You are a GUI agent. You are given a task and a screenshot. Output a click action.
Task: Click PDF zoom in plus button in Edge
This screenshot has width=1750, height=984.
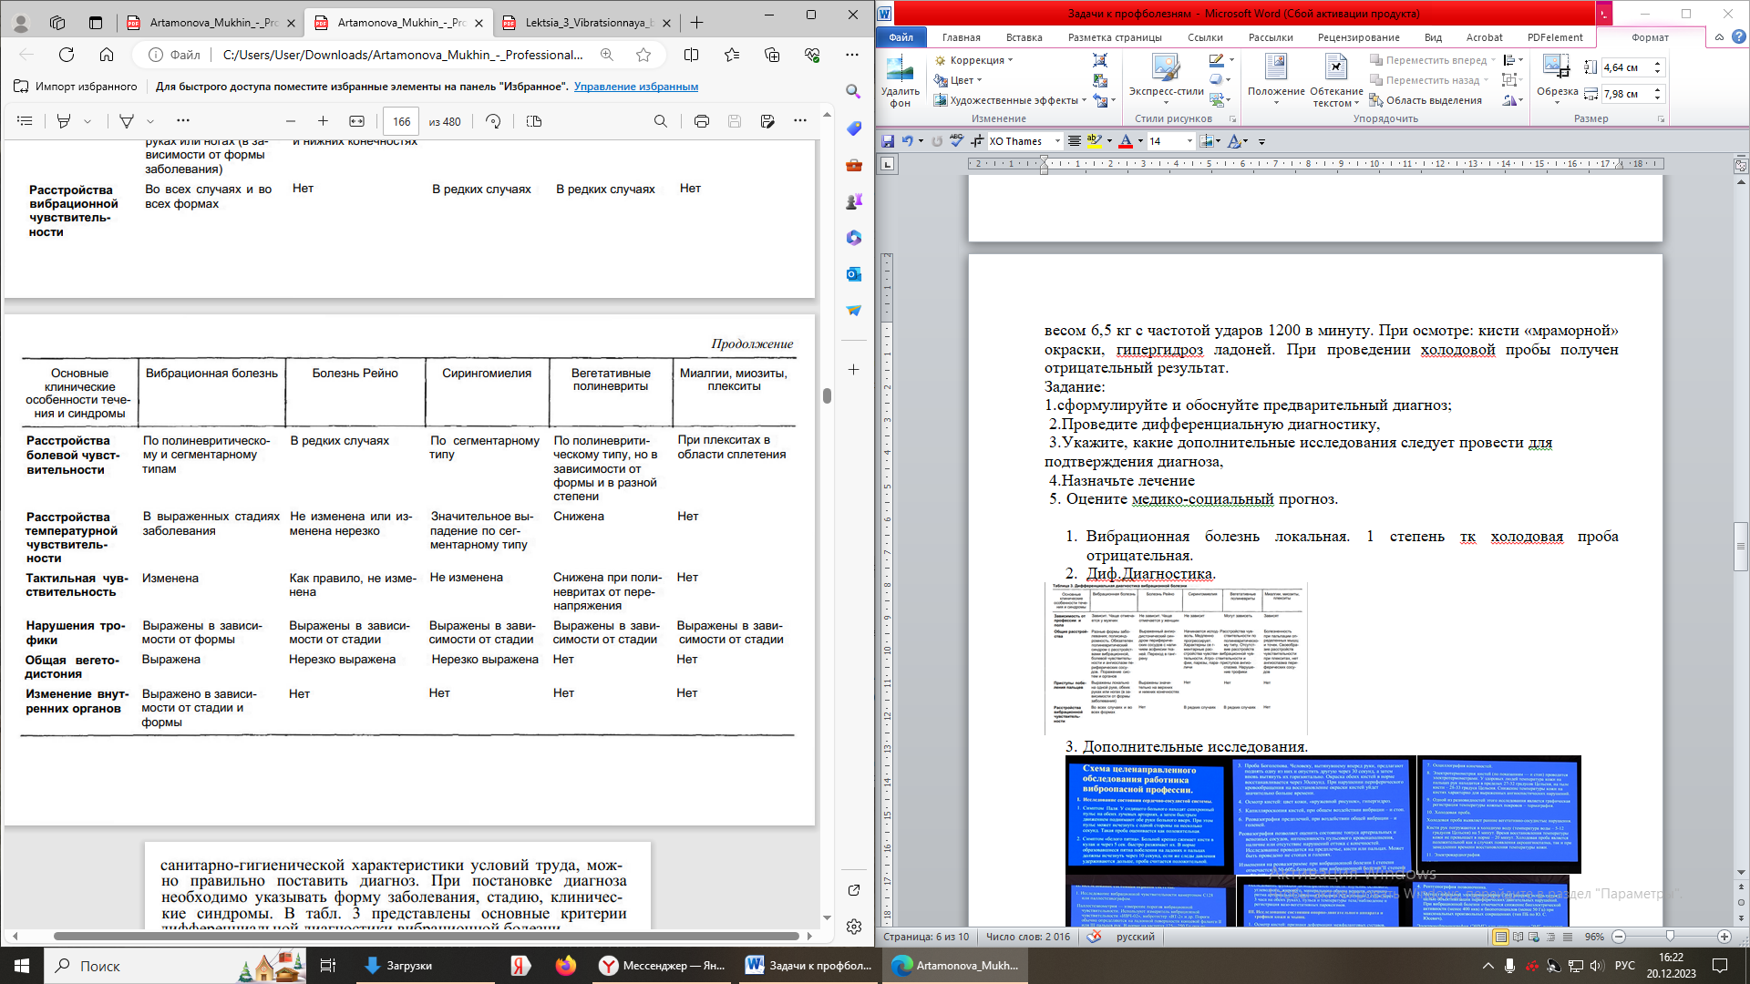(323, 121)
